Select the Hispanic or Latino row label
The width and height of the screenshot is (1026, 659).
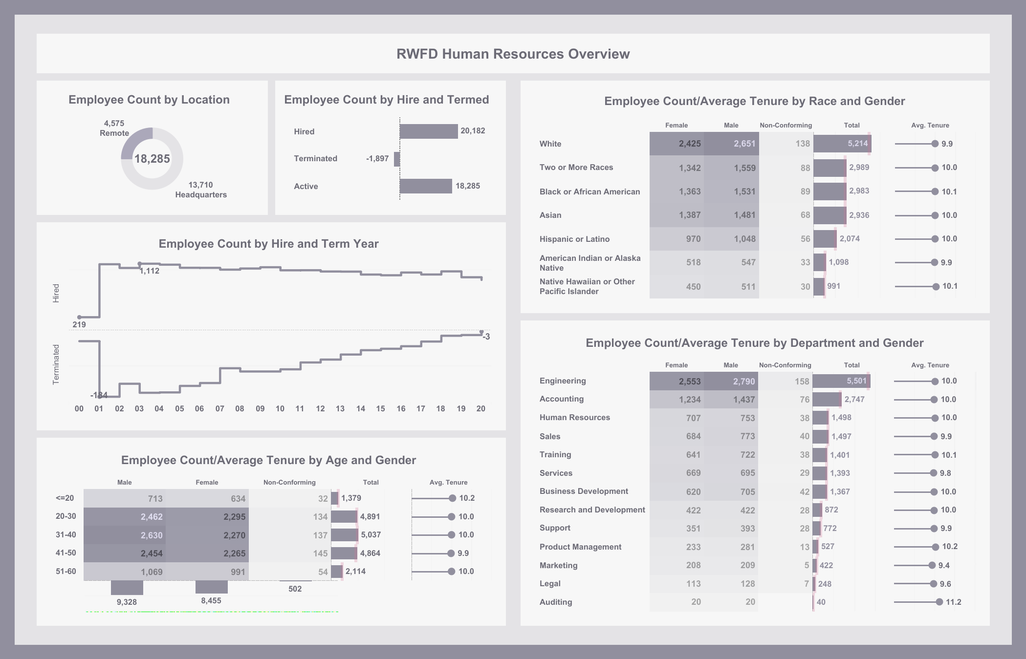coord(574,239)
